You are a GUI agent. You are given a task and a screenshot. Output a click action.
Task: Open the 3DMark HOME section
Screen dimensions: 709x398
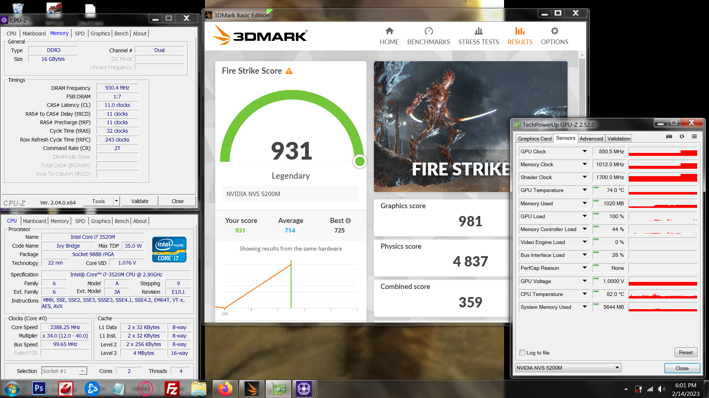(389, 36)
